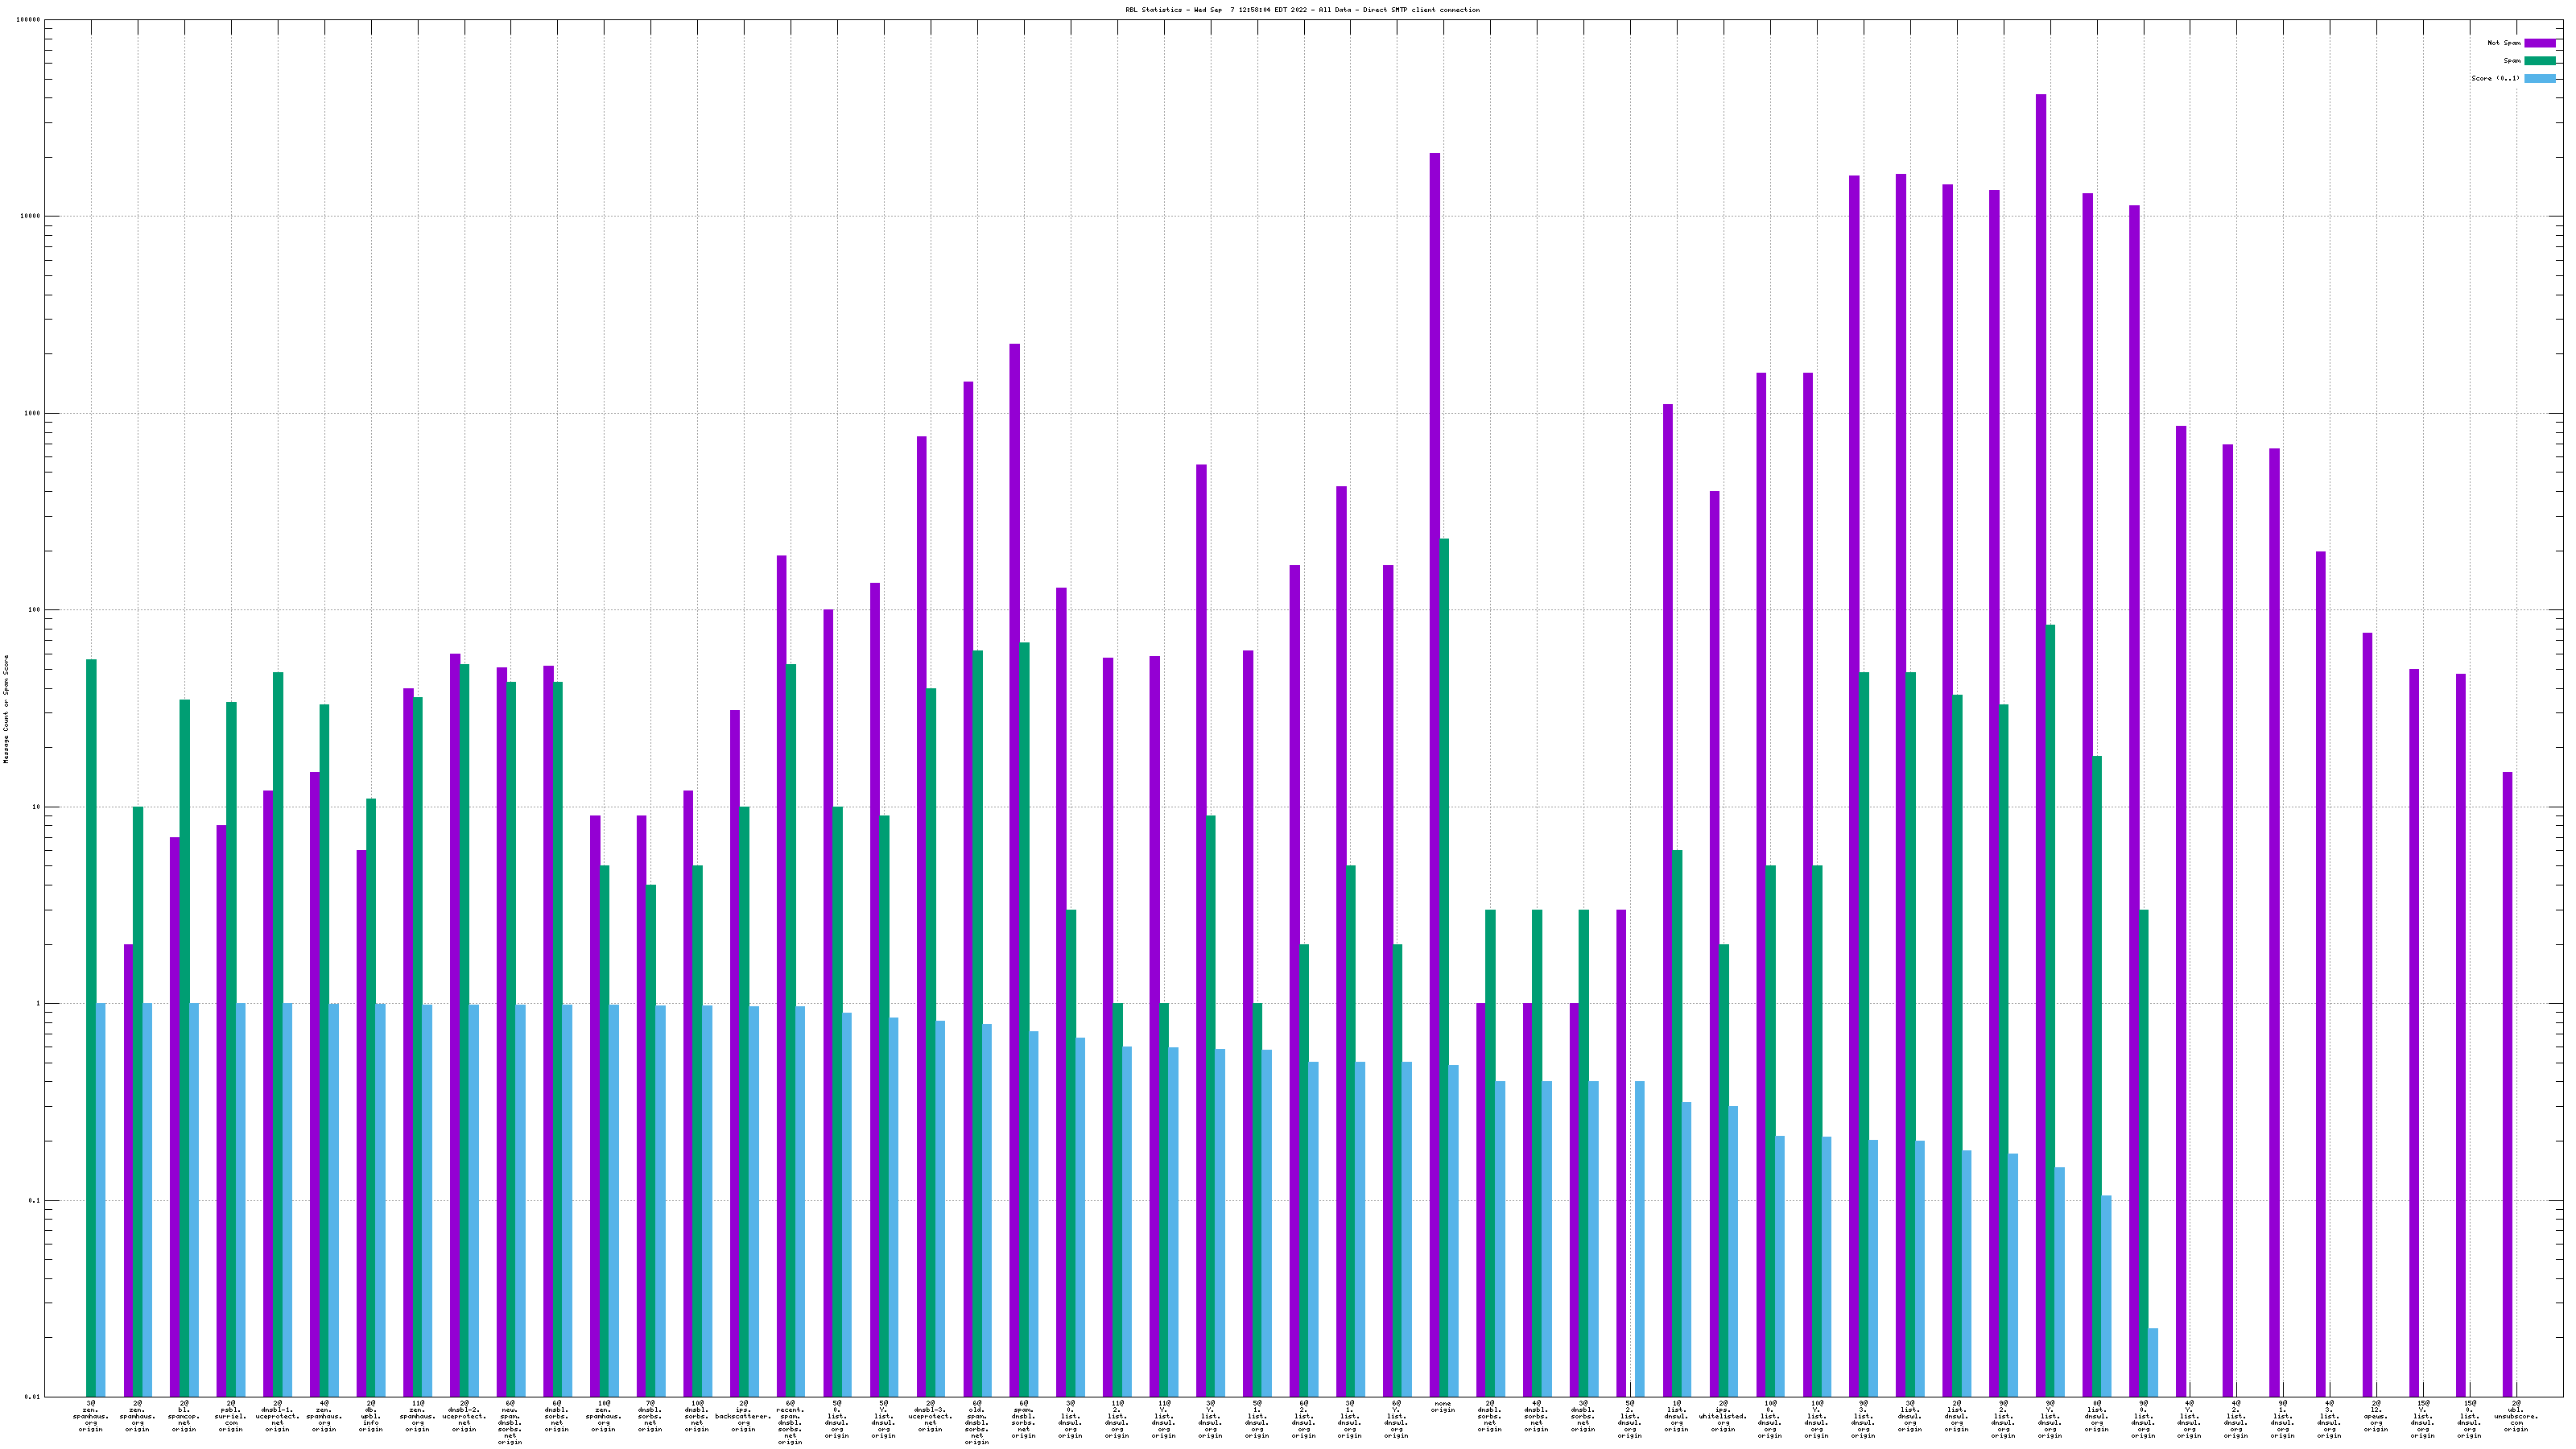2576x1449 pixels.
Task: Click the 'none origin' axis label
Action: (1442, 1407)
